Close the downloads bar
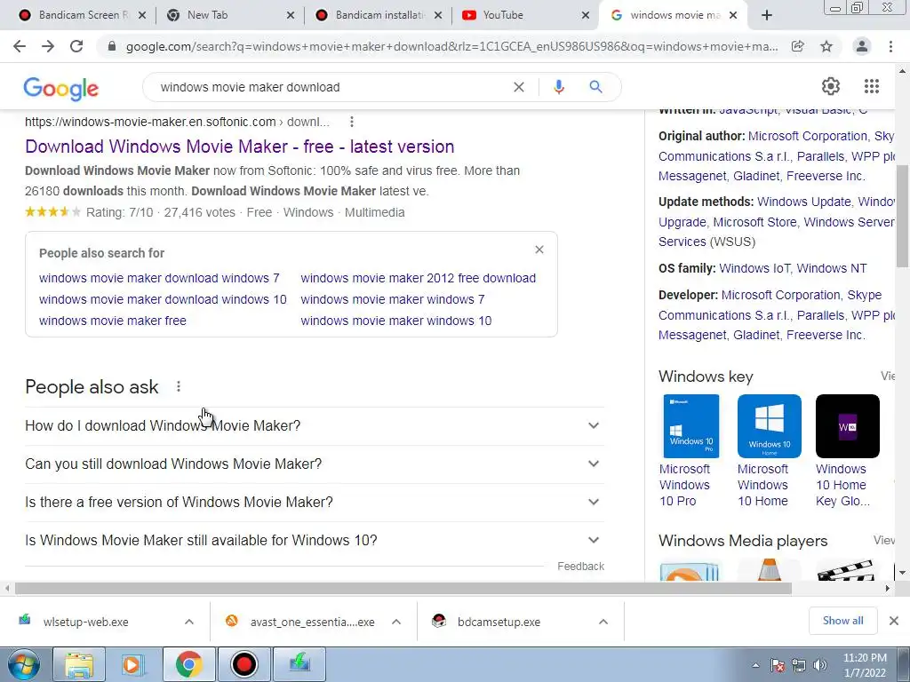The image size is (910, 682). [x=894, y=621]
